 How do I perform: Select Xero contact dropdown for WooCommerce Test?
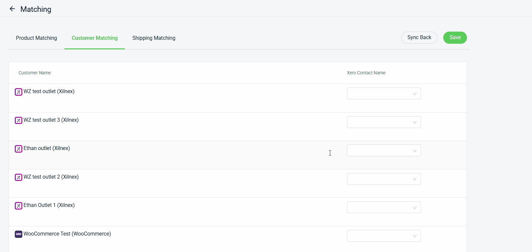coord(383,236)
